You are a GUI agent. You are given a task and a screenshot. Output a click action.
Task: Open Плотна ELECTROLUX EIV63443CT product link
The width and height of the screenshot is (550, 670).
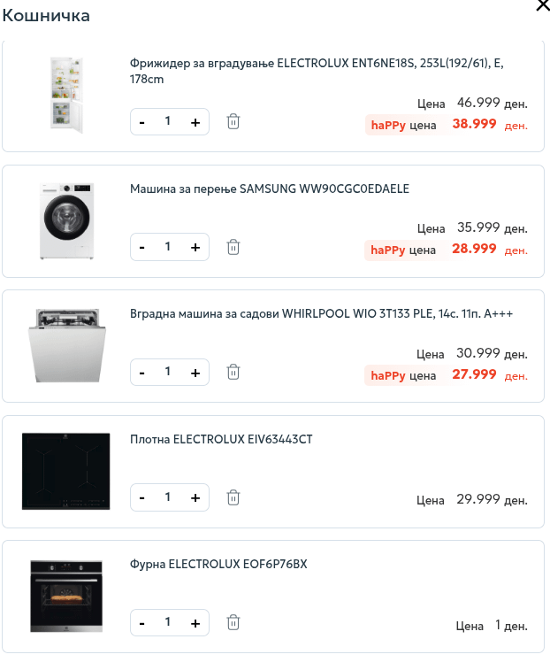(221, 439)
